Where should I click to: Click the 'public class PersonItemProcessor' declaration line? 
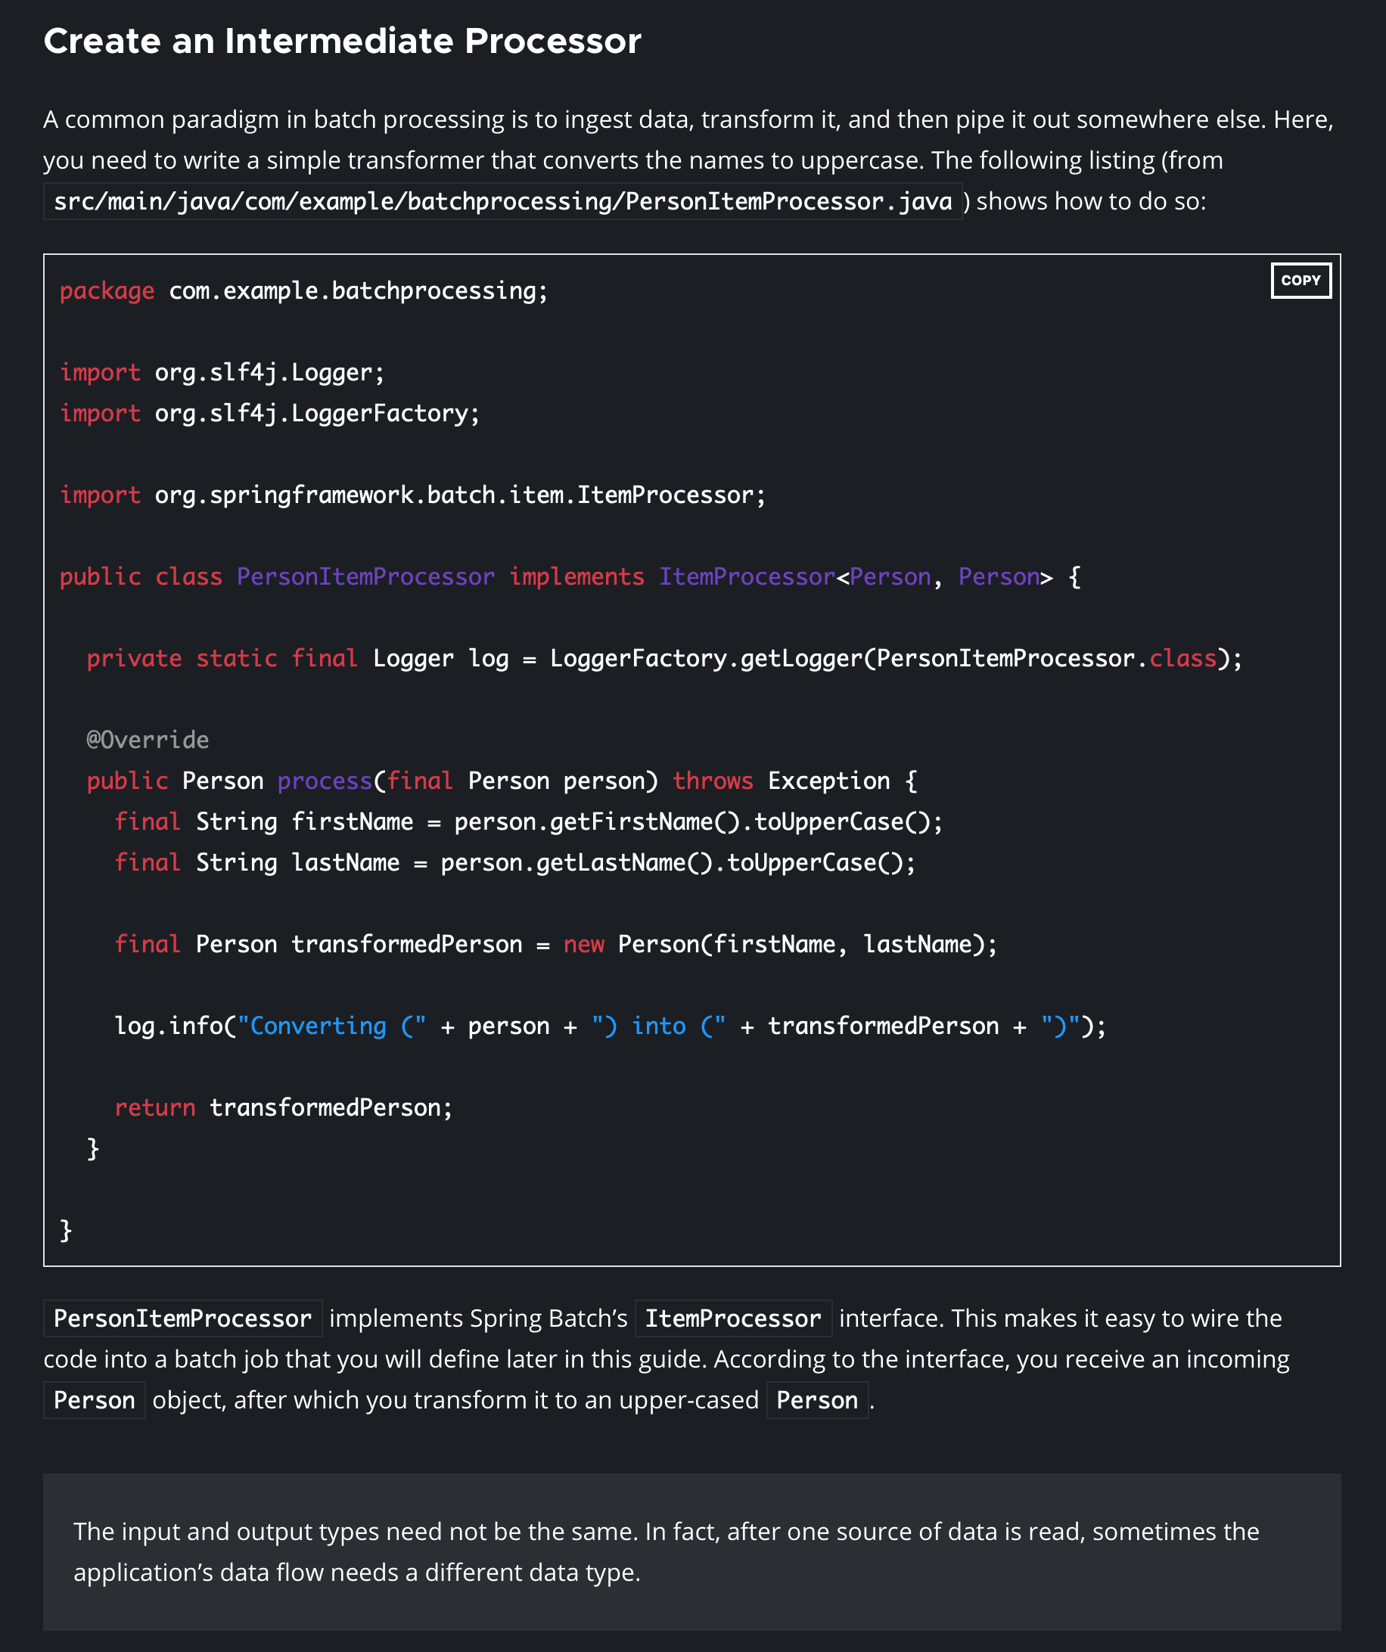click(x=570, y=576)
